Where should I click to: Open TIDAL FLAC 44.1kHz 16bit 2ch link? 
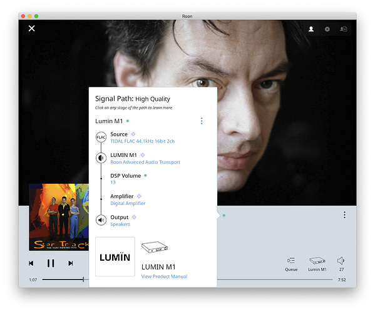[142, 141]
